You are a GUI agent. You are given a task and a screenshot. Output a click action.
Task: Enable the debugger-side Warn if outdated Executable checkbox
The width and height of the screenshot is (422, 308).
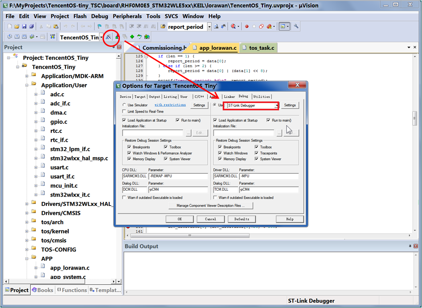pos(215,197)
